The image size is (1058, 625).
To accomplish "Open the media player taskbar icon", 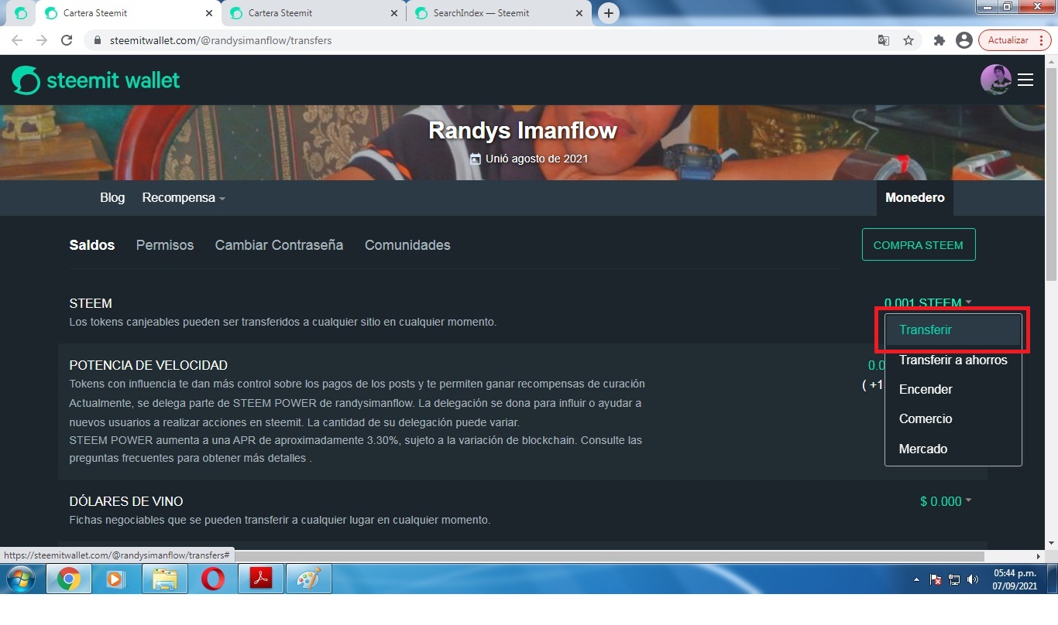I will pyautogui.click(x=116, y=579).
